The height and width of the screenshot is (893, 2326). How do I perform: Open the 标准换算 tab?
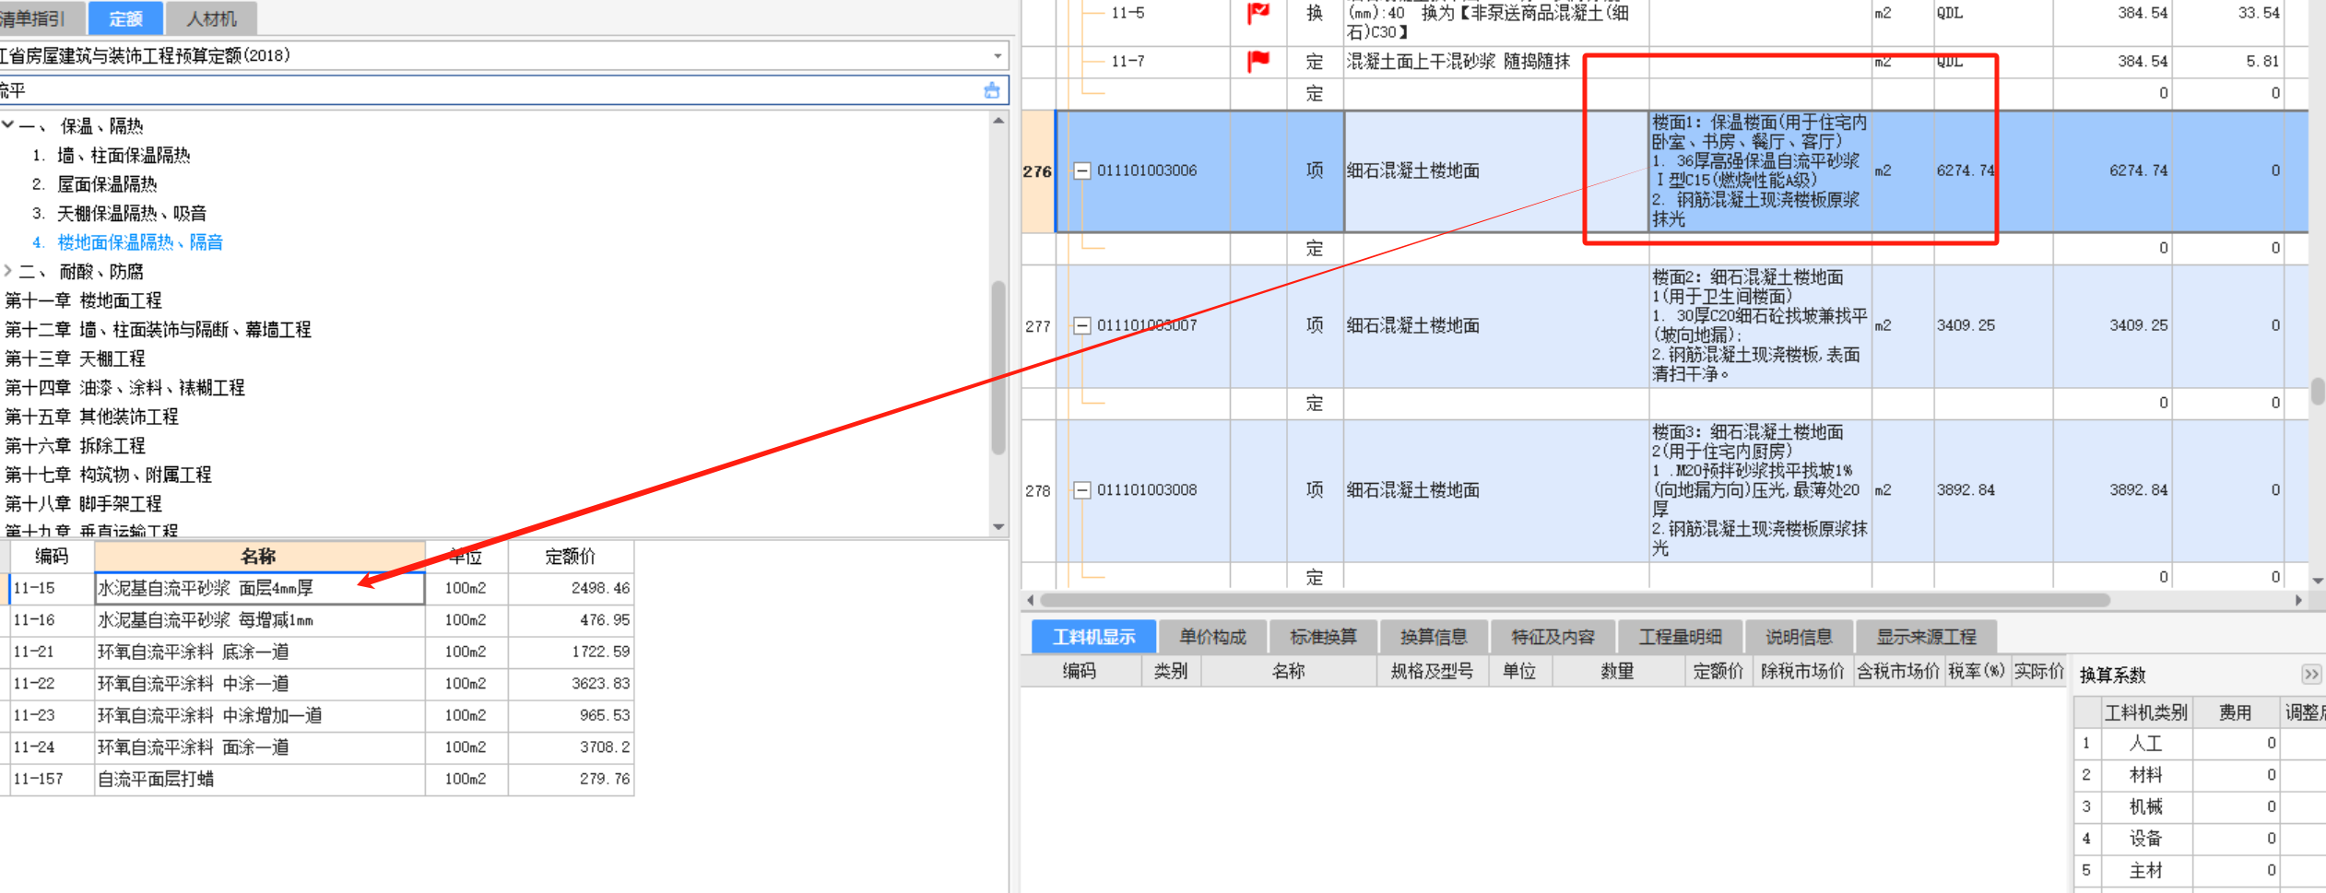coord(1322,637)
